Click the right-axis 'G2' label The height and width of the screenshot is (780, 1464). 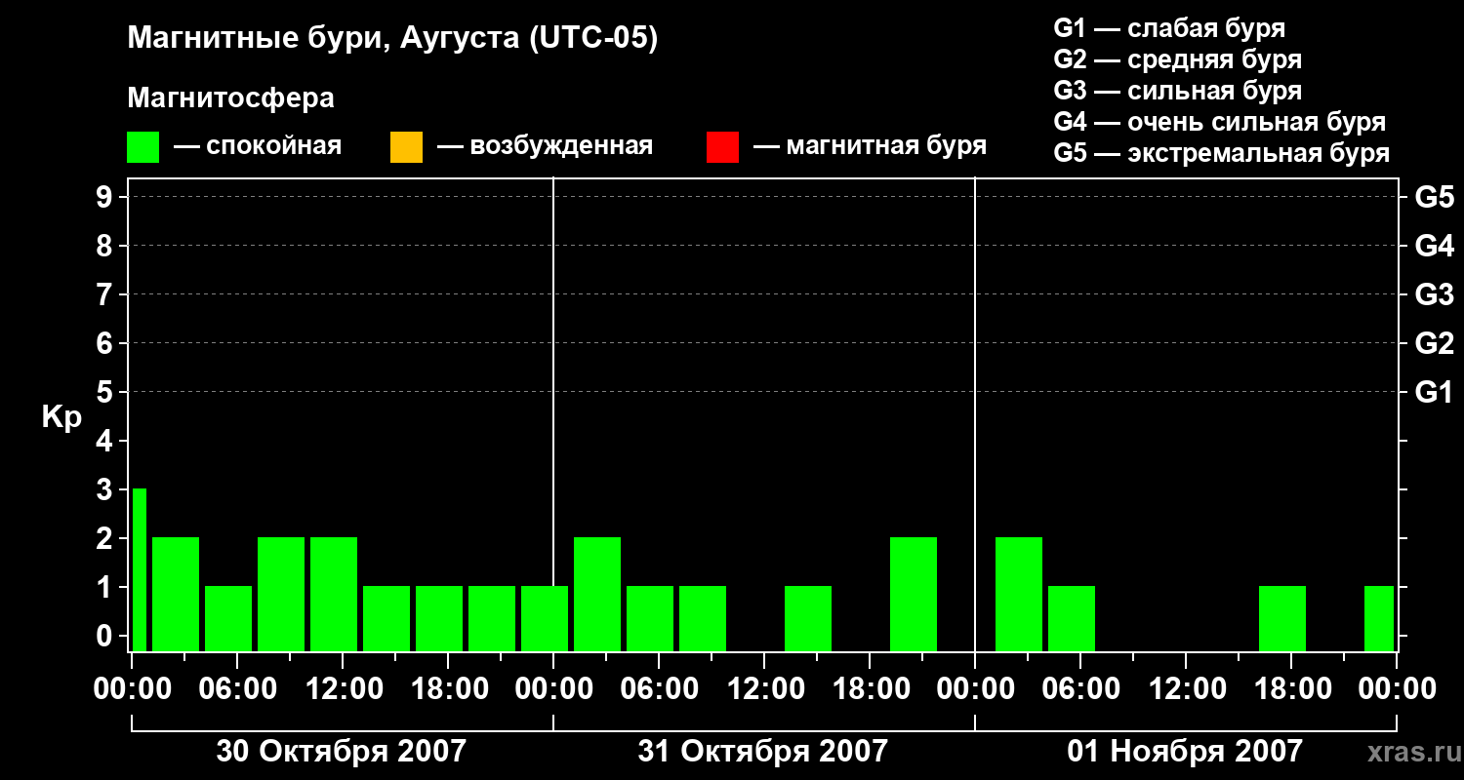[x=1434, y=343]
